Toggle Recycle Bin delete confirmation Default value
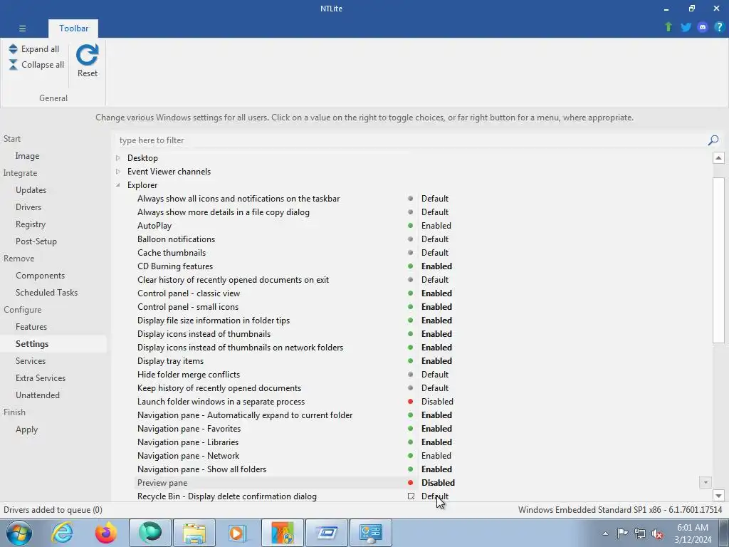Viewport: 729px width, 547px height. click(435, 496)
